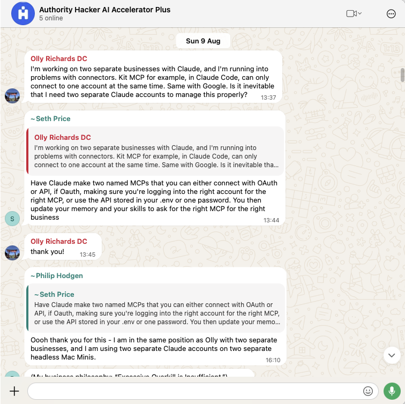Click Seth's 'Have Claude make two named MCPs' reply text
Image resolution: width=405 pixels, height=404 pixels.
154,200
